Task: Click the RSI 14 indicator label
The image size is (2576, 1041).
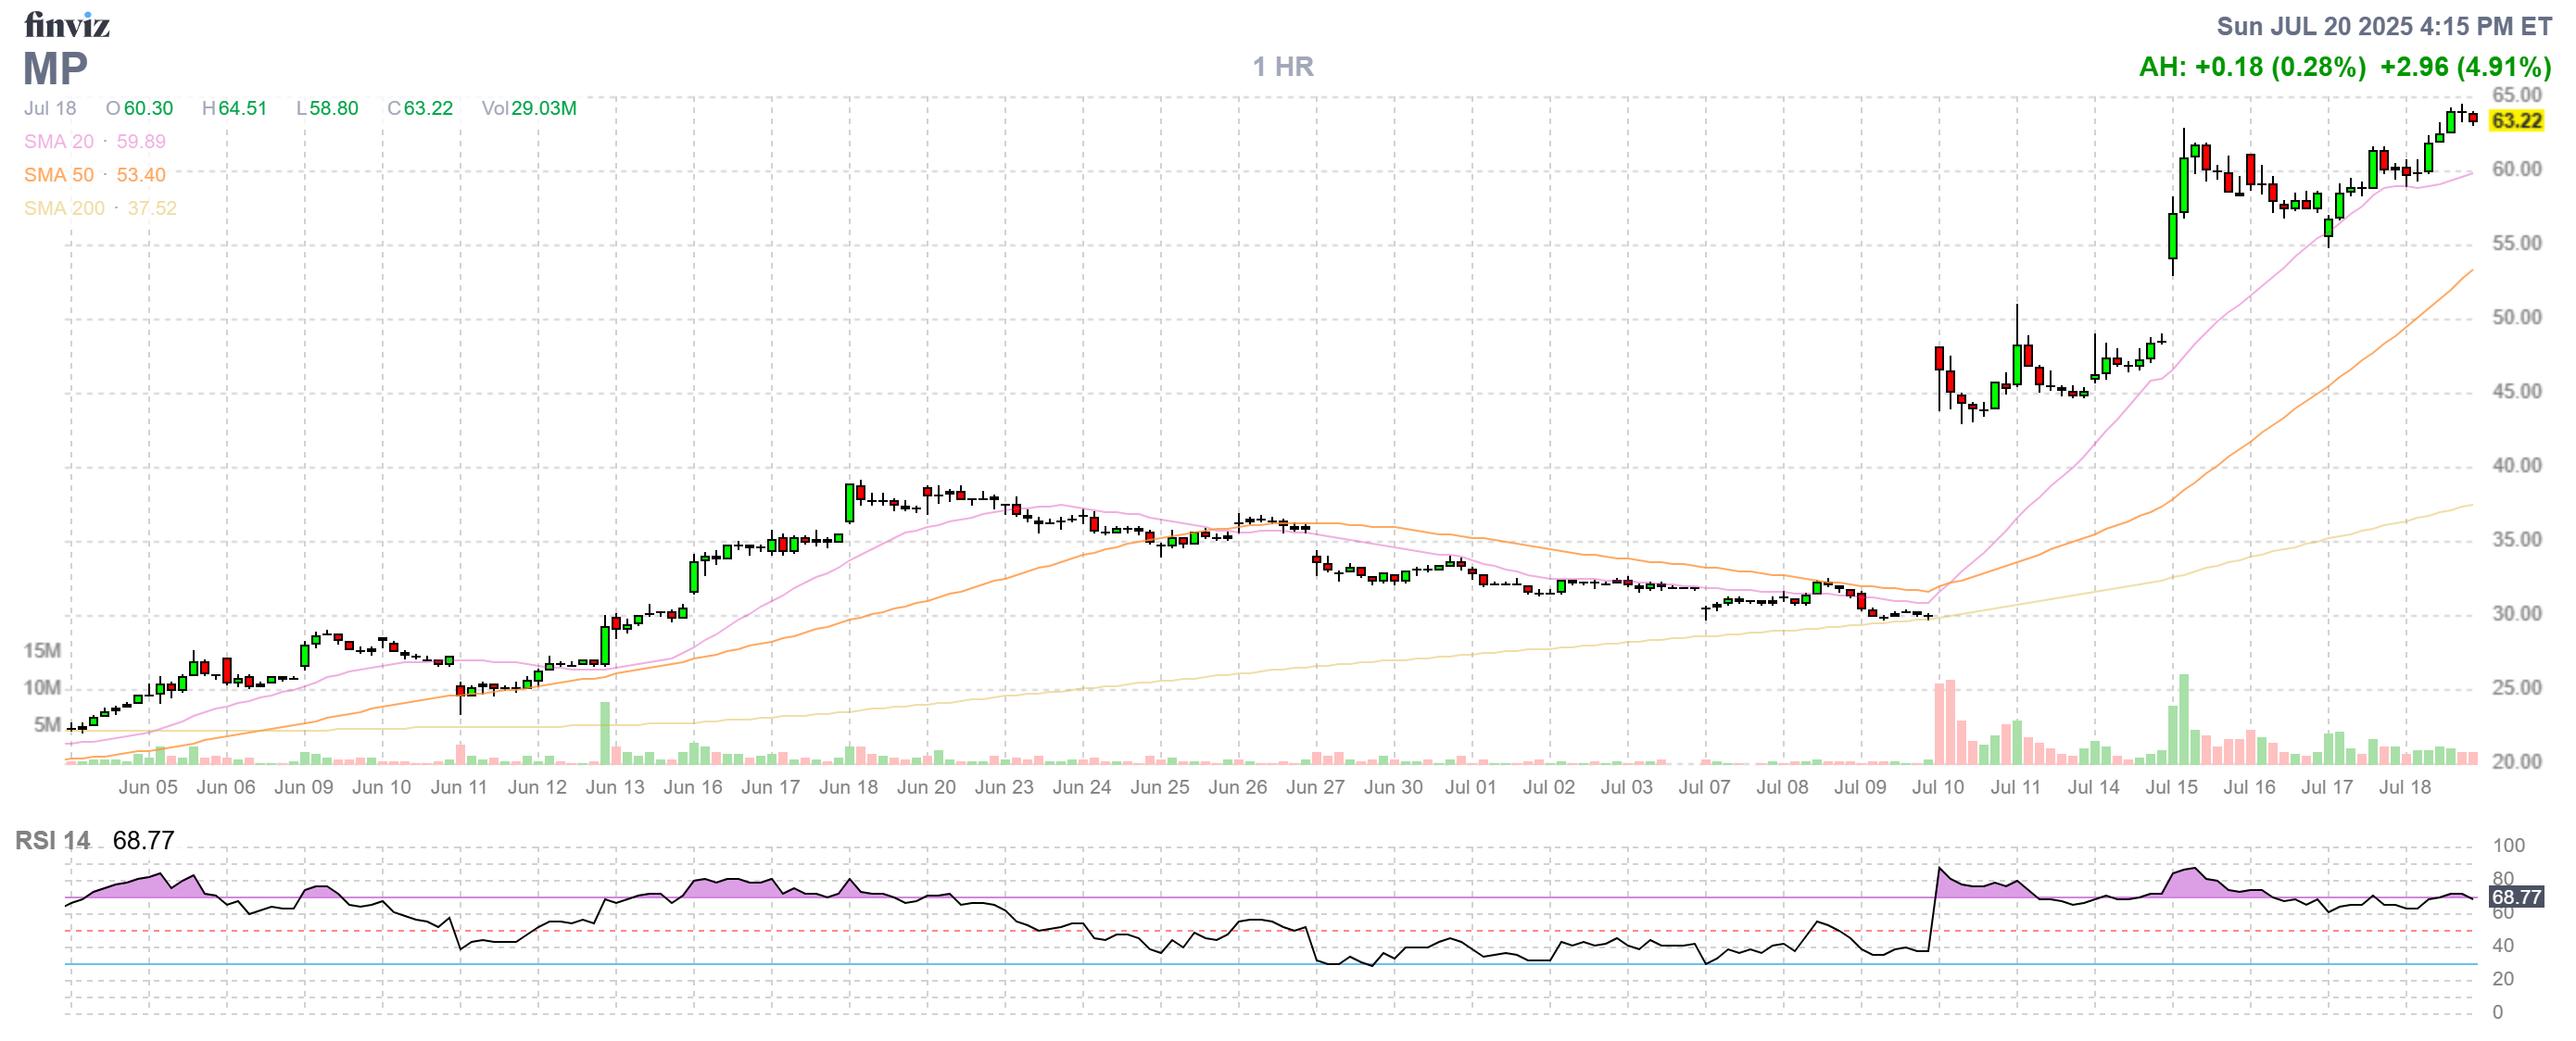Action: coord(52,840)
